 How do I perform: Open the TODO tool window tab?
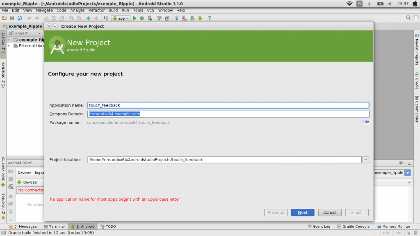tap(108, 226)
